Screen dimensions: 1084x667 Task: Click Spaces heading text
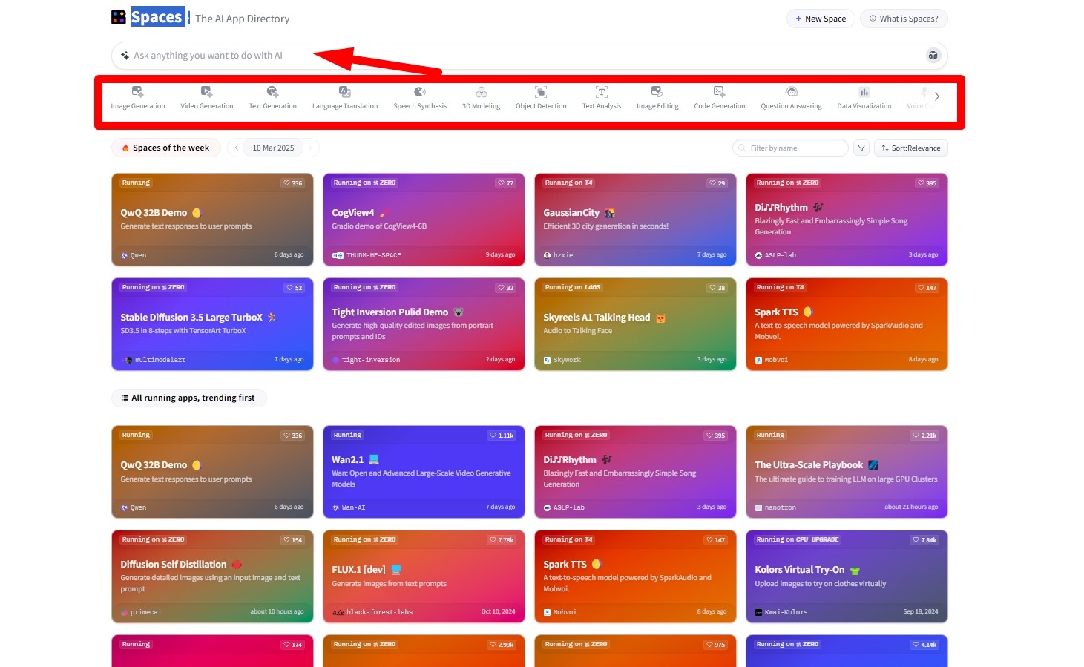pyautogui.click(x=157, y=17)
